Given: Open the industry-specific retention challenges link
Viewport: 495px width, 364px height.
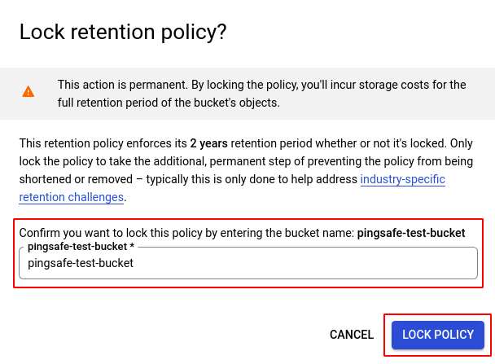Looking at the screenshot, I should [402, 179].
